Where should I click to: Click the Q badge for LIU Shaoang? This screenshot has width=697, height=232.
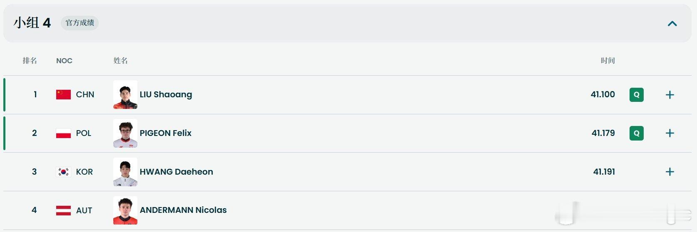[636, 95]
